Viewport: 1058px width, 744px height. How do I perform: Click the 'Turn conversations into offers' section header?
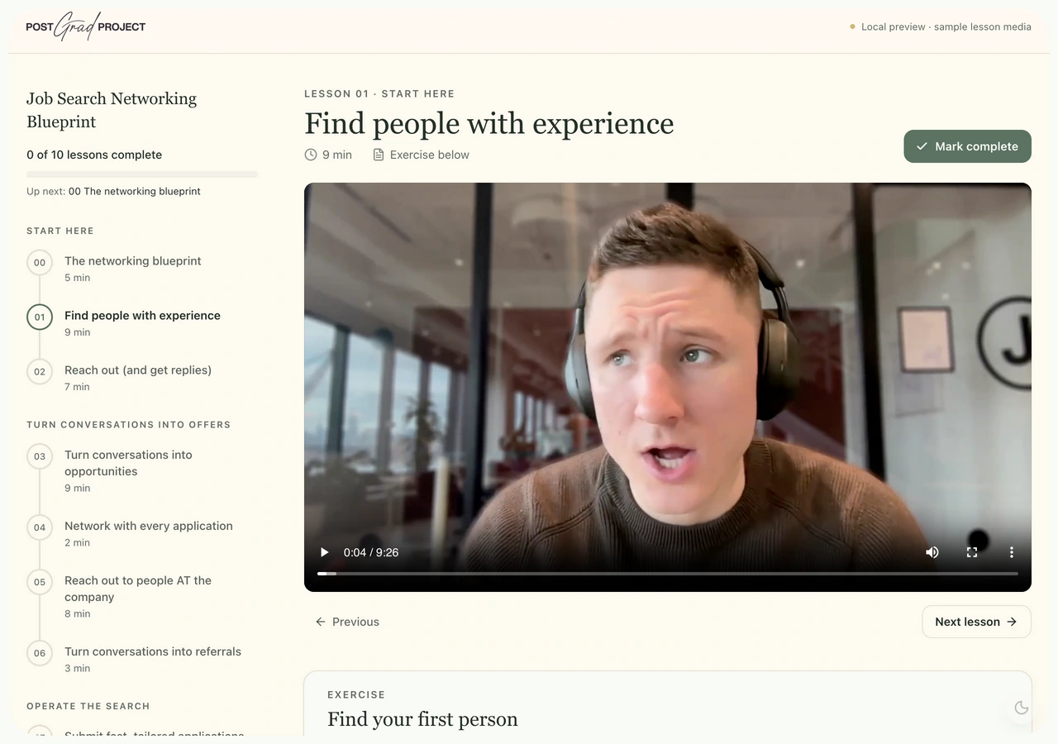coord(129,425)
